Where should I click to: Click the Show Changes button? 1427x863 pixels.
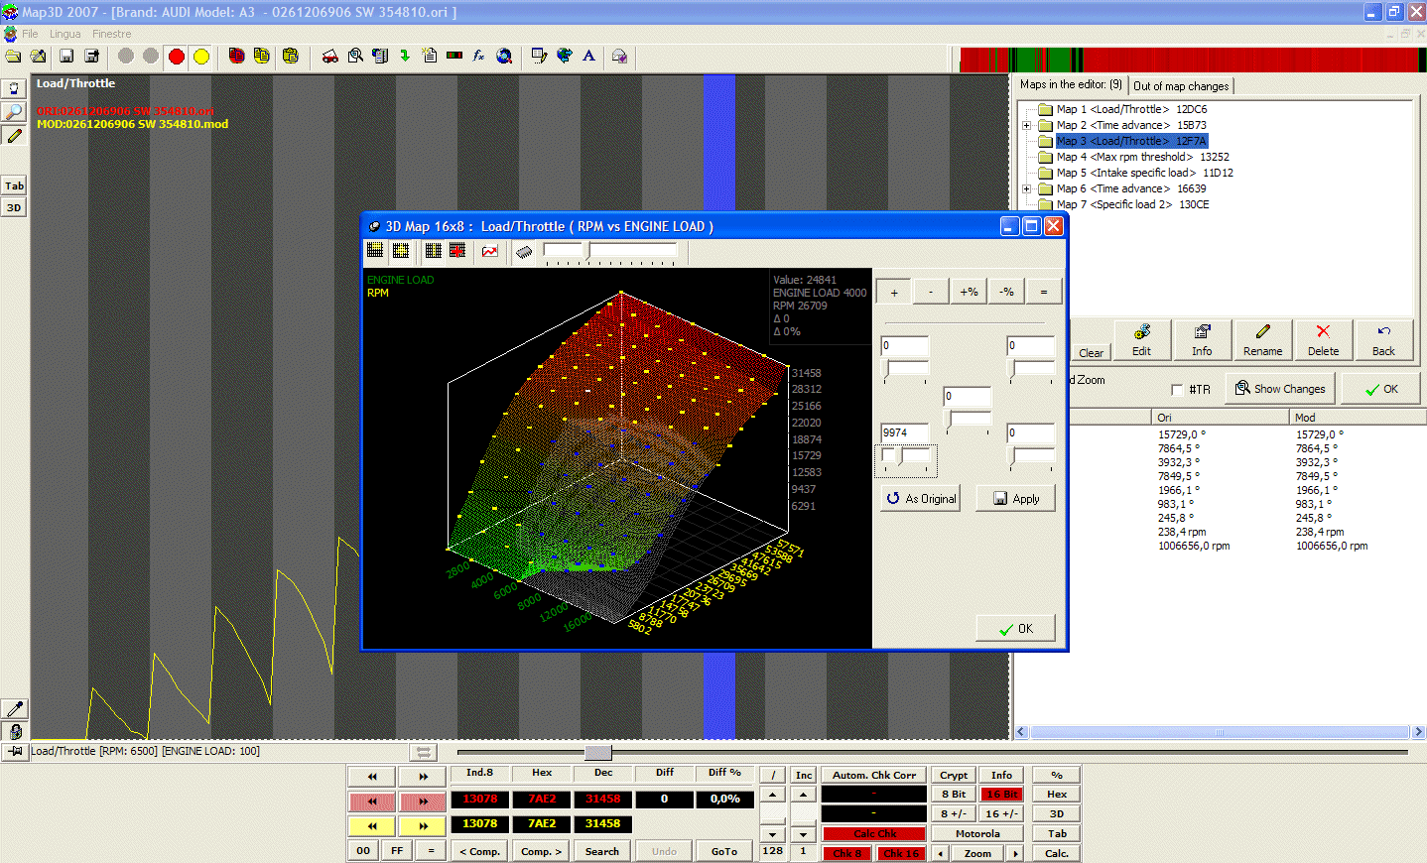pos(1280,388)
